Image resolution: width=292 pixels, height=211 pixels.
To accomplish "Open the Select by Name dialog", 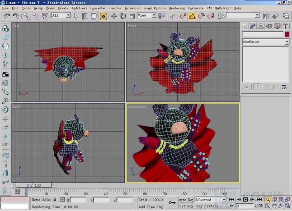I will 85,16.
